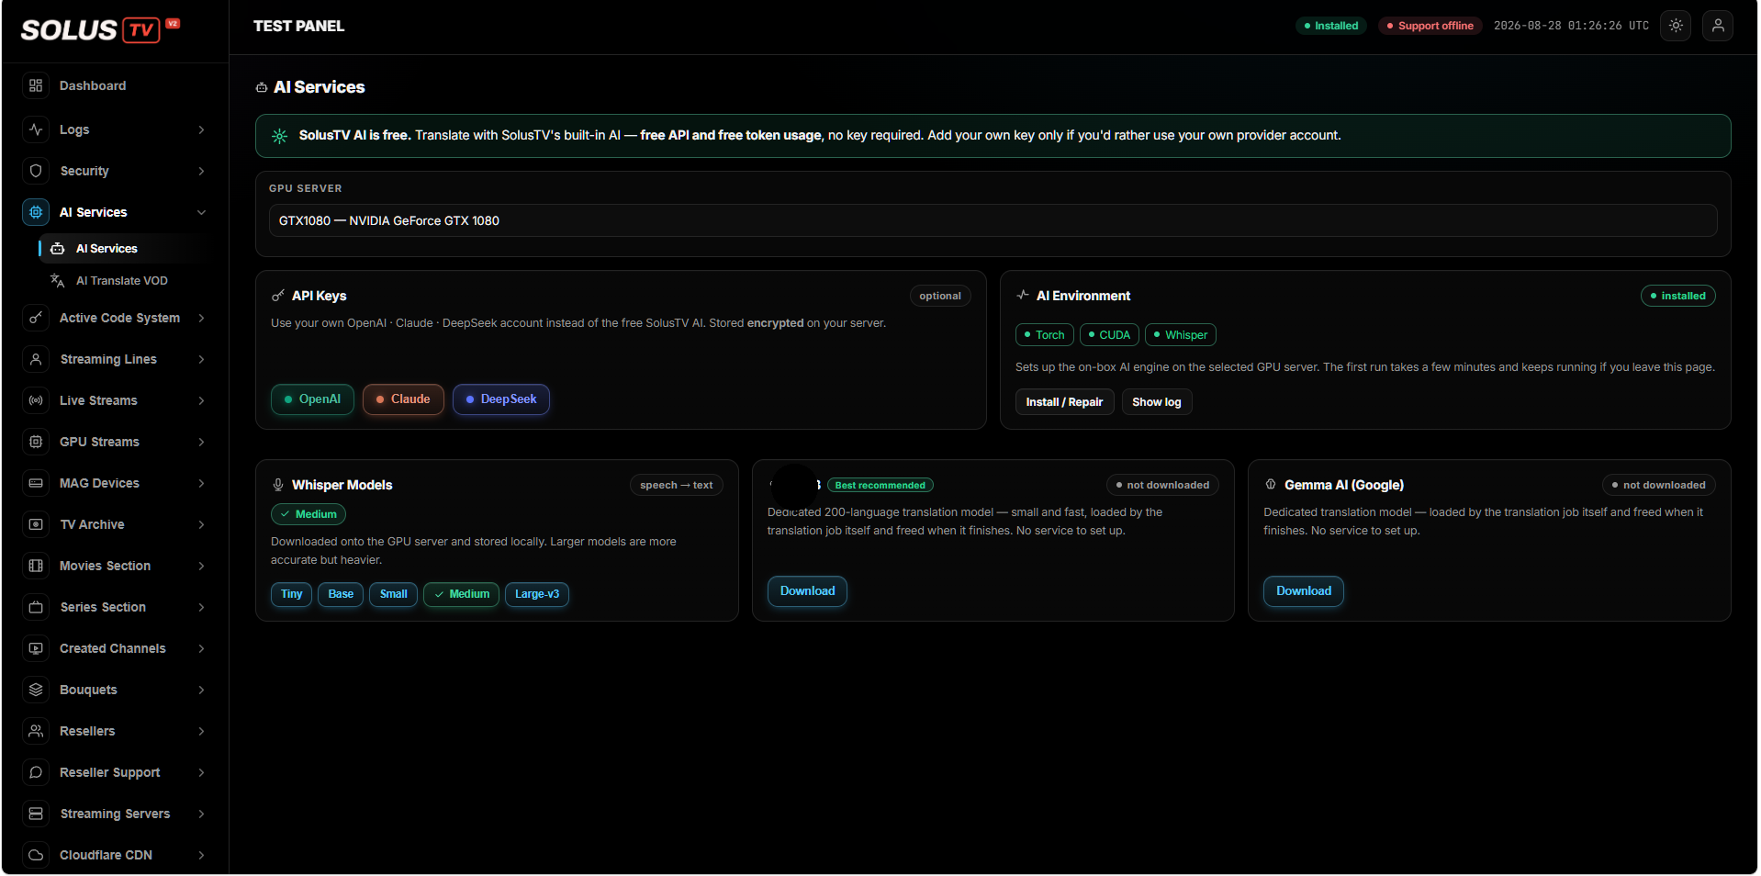Viewport: 1761px width, 876px height.
Task: Click the Reseller Support chat icon
Action: [36, 772]
